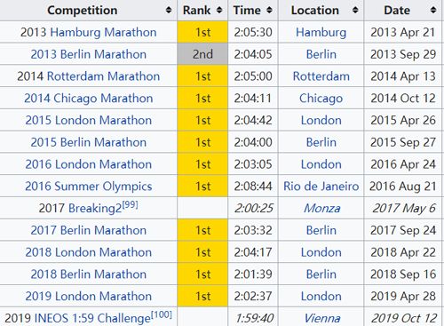Viewport: 444px width, 326px height.
Task: Open the Chicago location link
Action: click(321, 99)
